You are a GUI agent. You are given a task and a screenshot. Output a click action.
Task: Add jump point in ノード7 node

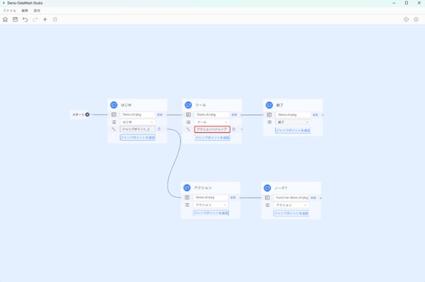291,213
